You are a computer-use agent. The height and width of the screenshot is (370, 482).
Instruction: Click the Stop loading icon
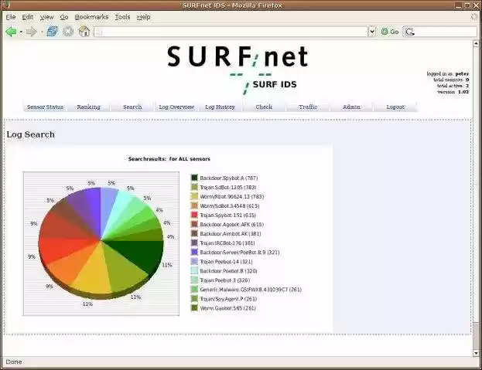pyautogui.click(x=68, y=32)
